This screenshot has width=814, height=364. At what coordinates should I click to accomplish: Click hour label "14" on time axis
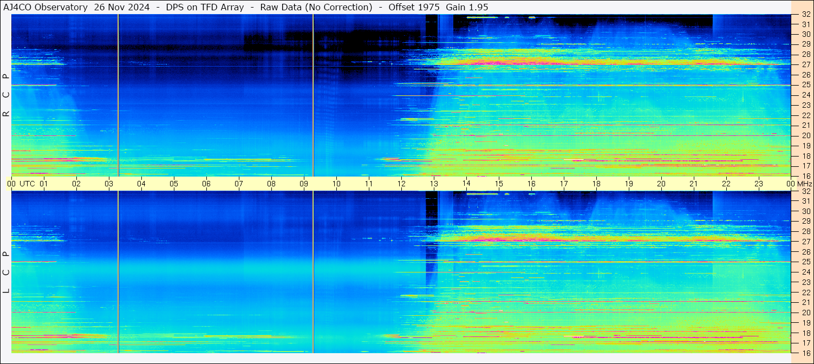click(x=466, y=184)
